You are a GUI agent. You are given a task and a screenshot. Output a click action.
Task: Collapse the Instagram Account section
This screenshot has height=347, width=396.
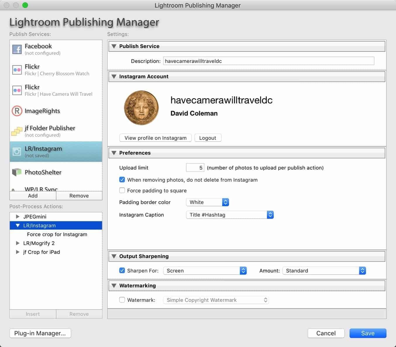pyautogui.click(x=114, y=77)
